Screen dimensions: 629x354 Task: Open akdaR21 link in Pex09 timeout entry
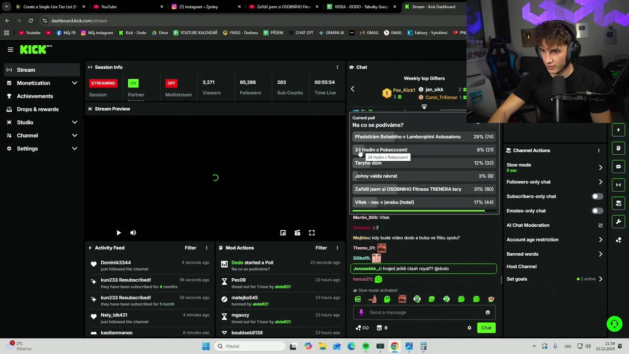click(283, 287)
